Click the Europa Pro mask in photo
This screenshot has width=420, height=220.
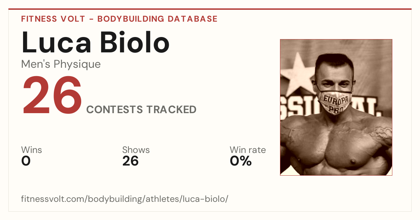pos(336,102)
